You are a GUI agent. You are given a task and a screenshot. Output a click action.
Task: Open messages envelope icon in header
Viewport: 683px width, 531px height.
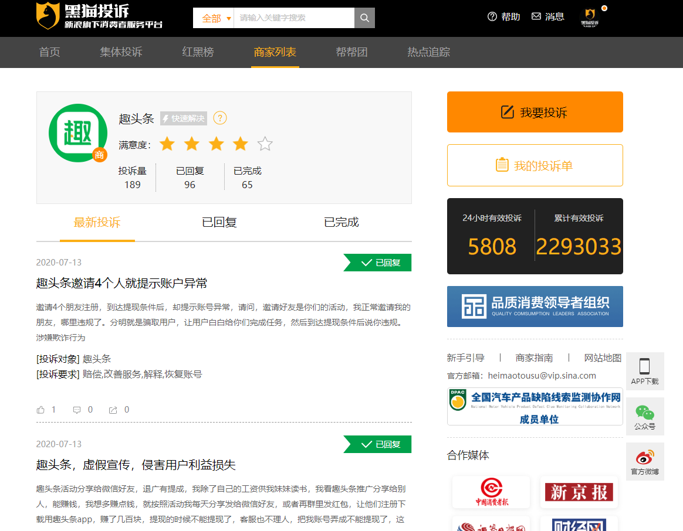[536, 16]
